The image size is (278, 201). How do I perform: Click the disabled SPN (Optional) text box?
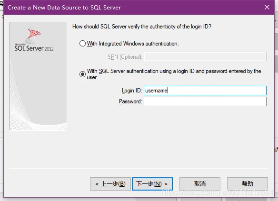205,56
